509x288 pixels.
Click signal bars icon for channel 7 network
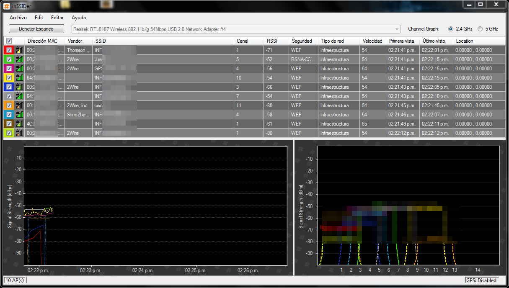click(x=19, y=96)
